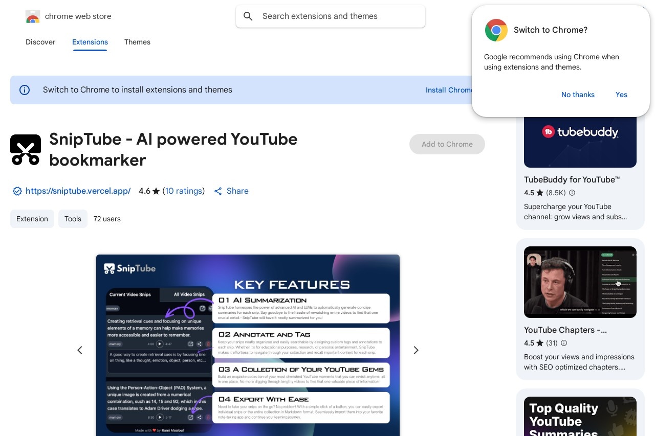Image resolution: width=655 pixels, height=436 pixels.
Task: Click the info icon beside TubeBuddy's 8.5K ratings
Action: click(572, 193)
